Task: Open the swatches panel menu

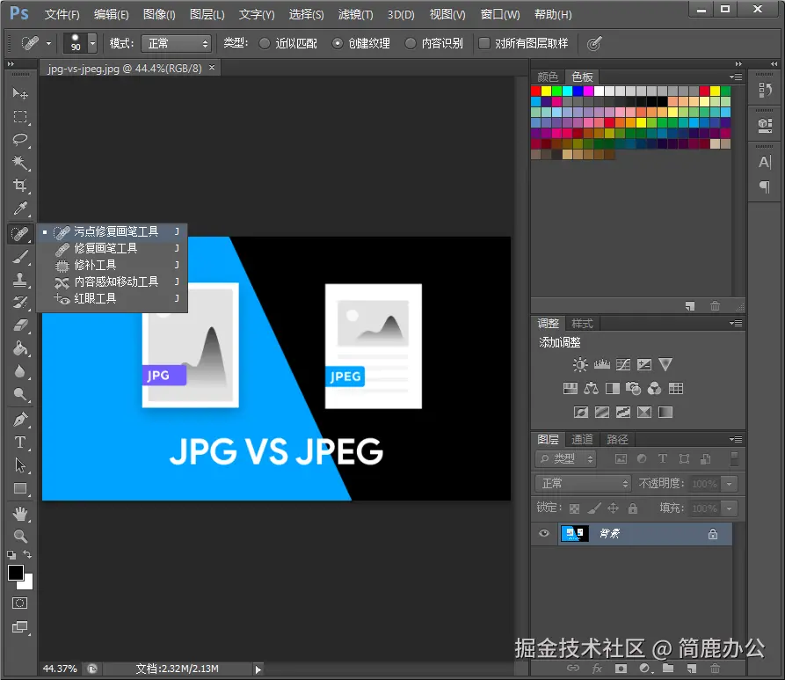Action: (x=736, y=77)
